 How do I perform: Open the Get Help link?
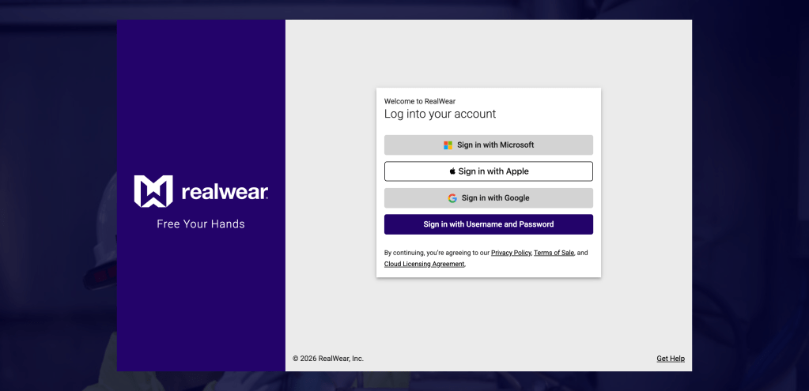[671, 359]
